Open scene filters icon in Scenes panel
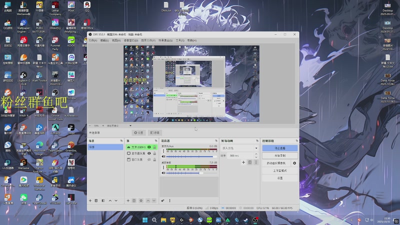 tap(103, 201)
